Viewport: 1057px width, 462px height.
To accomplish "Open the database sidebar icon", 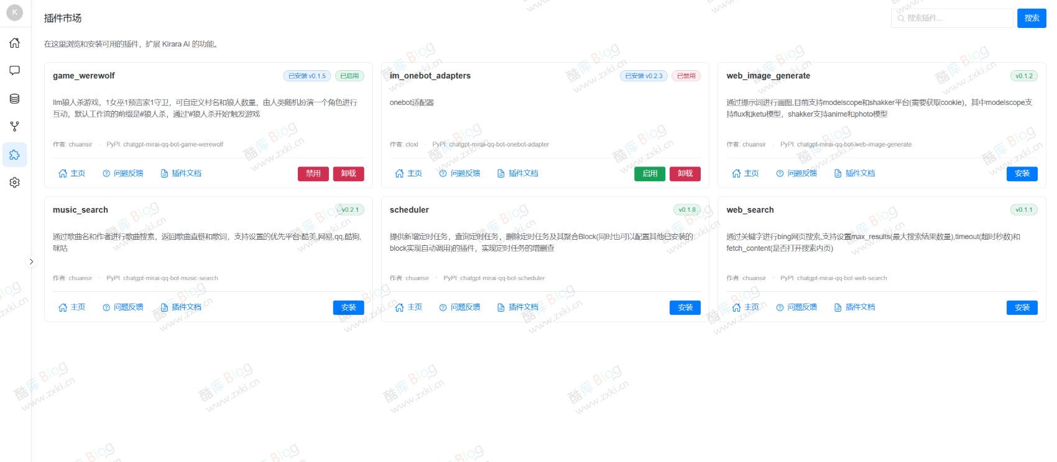I will coord(15,99).
